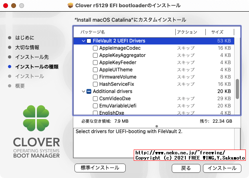
Task: Select the インストールの種類 step
Action: point(37,67)
